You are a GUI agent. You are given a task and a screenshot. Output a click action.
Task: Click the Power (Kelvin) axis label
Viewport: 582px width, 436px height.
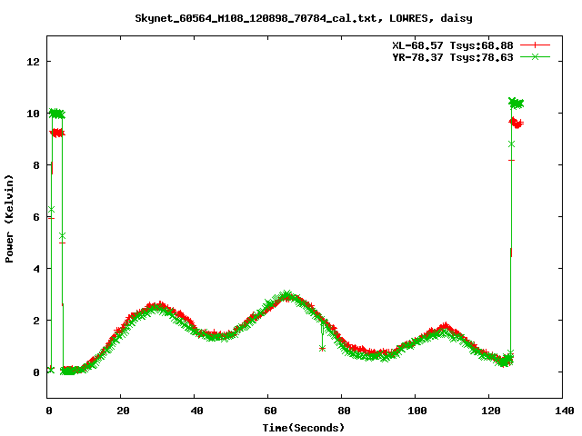[x=9, y=219]
